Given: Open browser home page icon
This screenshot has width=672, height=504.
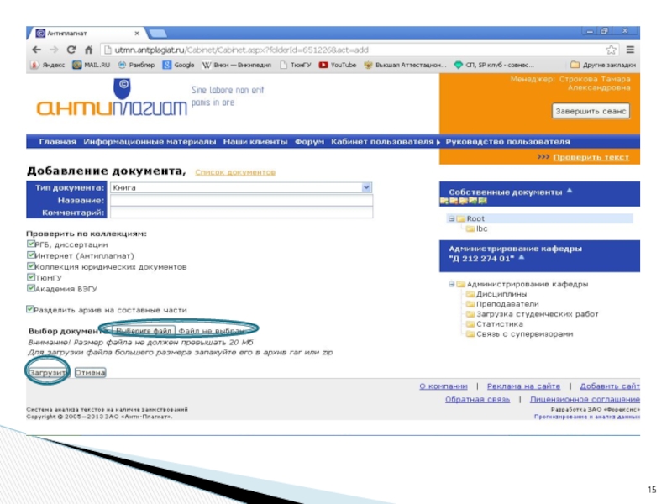Looking at the screenshot, I should [x=89, y=50].
